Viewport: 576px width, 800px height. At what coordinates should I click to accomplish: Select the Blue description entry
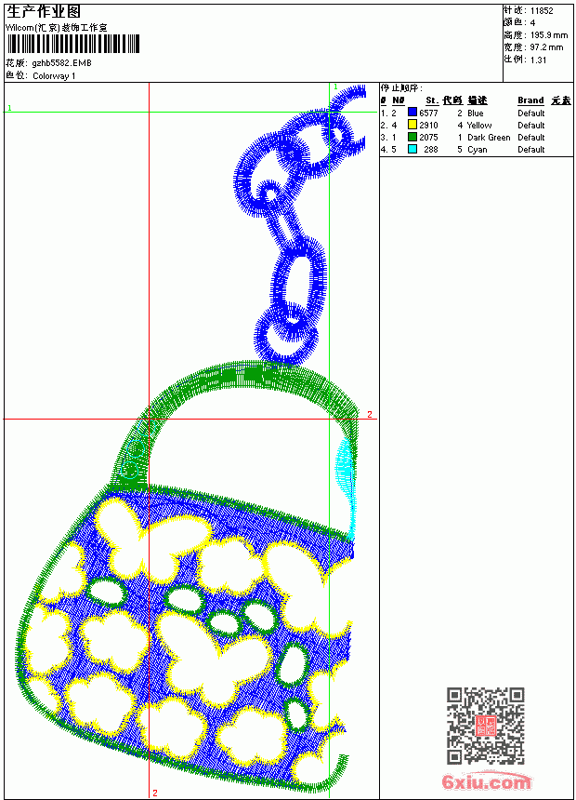click(475, 113)
